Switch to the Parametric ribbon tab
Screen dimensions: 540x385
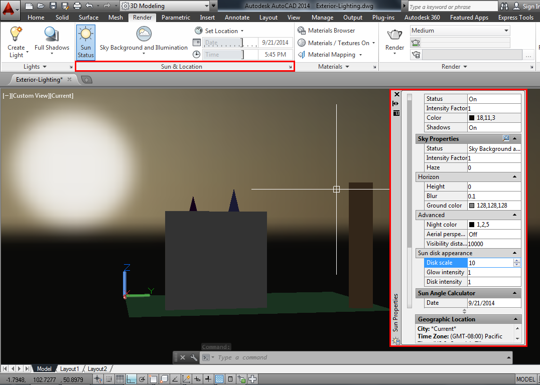[x=176, y=17]
